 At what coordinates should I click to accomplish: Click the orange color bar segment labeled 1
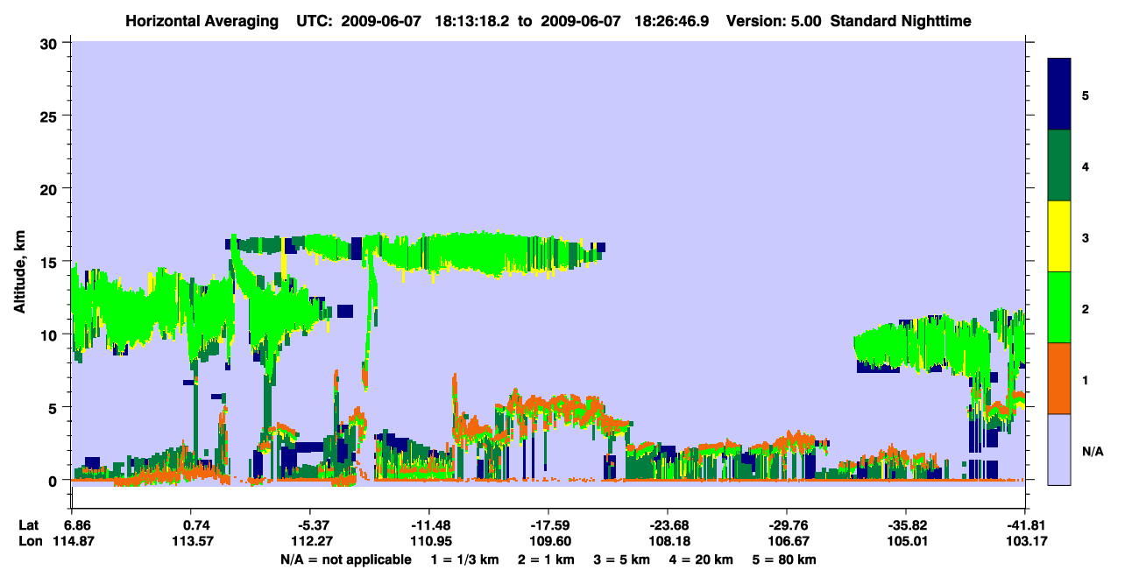(1059, 378)
